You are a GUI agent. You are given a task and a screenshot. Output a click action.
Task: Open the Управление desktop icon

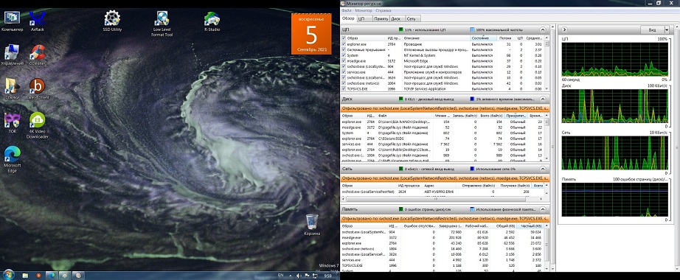pyautogui.click(x=12, y=55)
